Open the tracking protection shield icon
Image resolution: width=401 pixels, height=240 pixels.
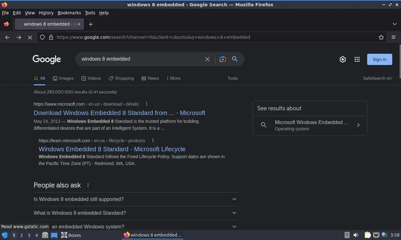tap(42, 37)
